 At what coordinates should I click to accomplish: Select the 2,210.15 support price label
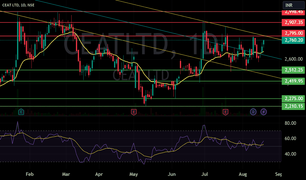(x=293, y=106)
